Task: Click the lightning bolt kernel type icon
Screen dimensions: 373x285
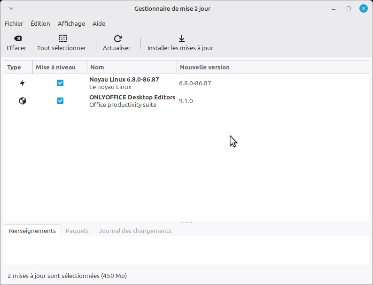Action: click(x=22, y=83)
